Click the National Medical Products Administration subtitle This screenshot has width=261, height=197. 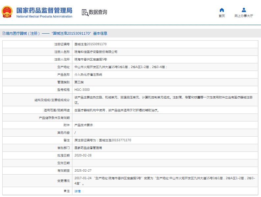[44, 16]
